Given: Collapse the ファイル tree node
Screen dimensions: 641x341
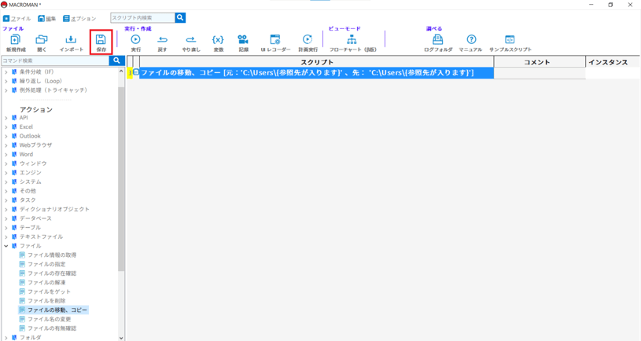Looking at the screenshot, I should click(6, 246).
